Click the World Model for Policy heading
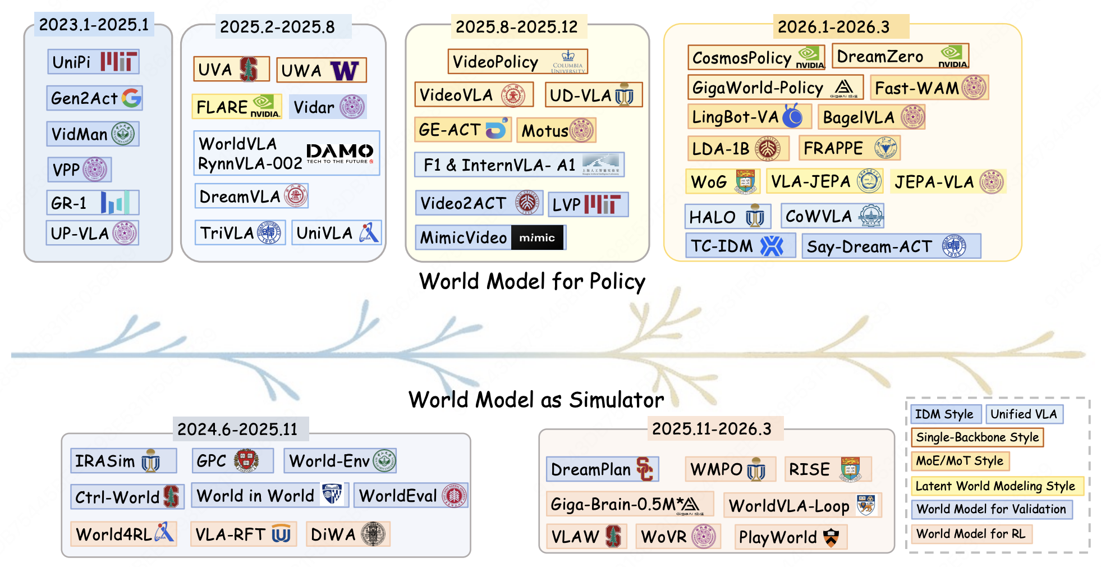 point(533,282)
